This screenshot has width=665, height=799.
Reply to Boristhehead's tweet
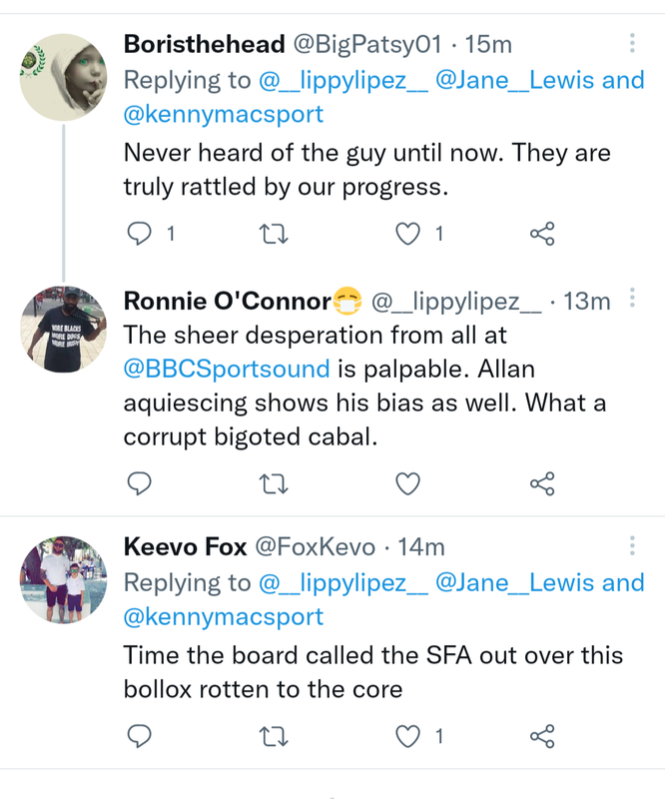click(142, 235)
